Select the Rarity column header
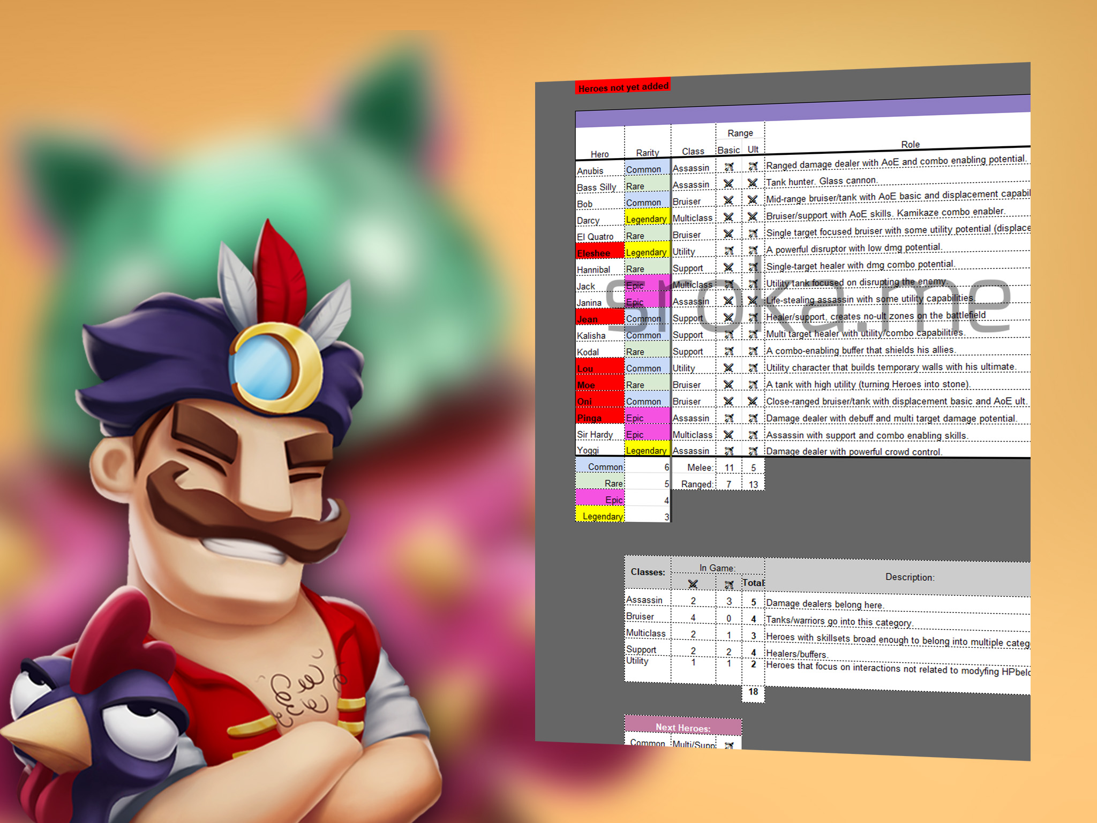This screenshot has height=823, width=1097. [x=647, y=153]
